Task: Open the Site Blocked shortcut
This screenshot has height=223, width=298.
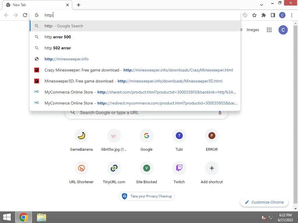Action: [x=147, y=173]
